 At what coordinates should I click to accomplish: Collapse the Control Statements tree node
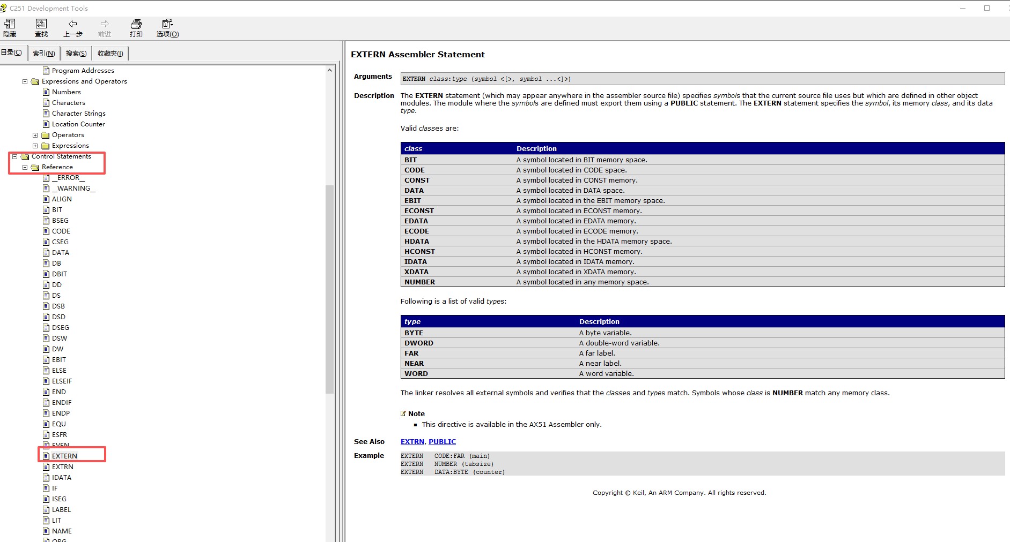[15, 156]
